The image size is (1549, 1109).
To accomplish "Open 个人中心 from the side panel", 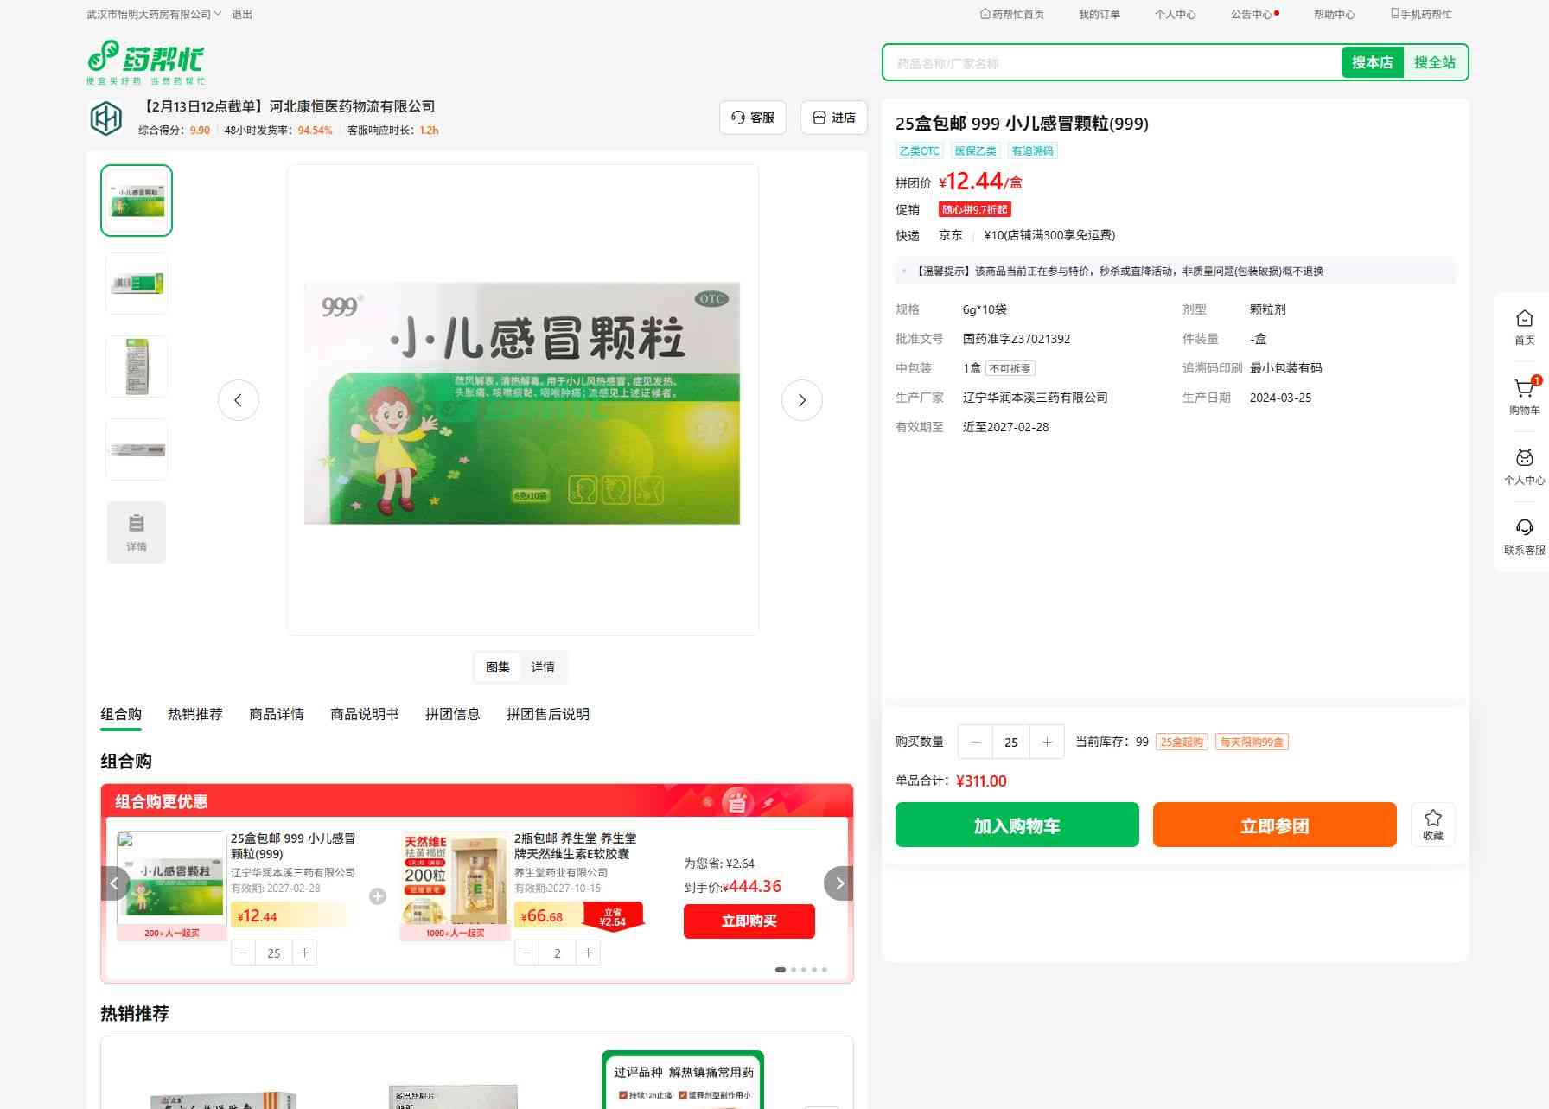I will tap(1524, 467).
